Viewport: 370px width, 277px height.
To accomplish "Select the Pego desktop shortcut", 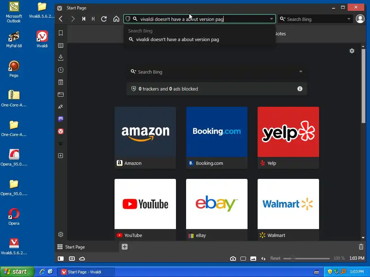I will point(14,69).
